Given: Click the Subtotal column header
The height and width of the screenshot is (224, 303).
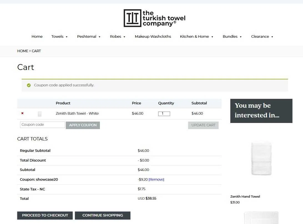Looking at the screenshot, I should 199,103.
